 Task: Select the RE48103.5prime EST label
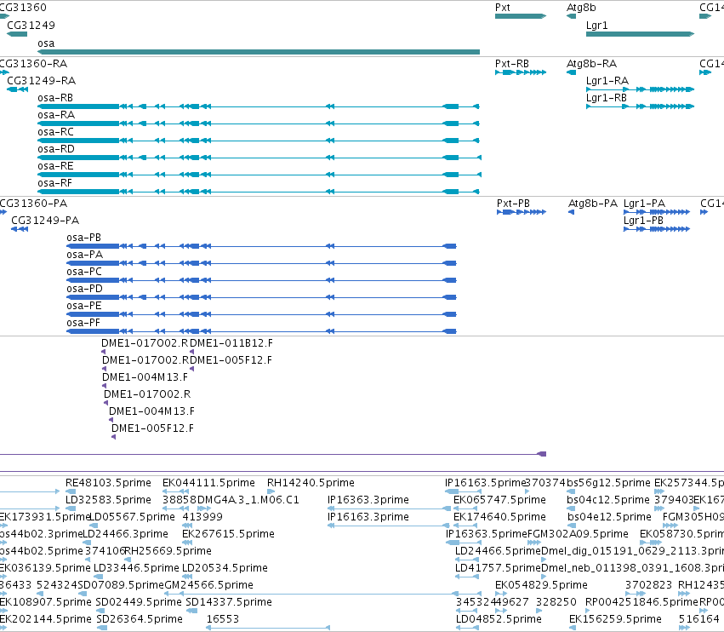[x=108, y=483]
